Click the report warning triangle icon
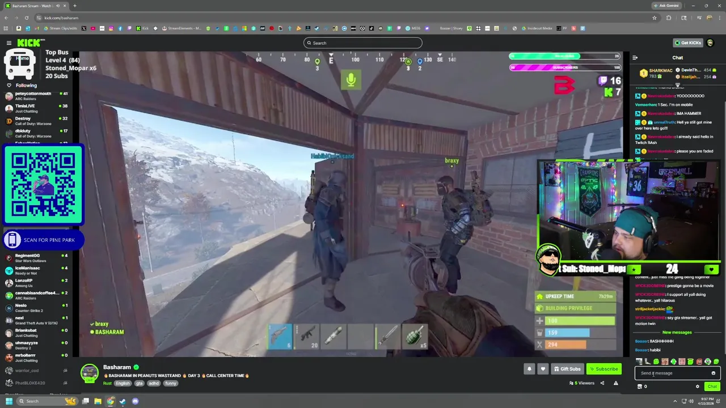 (x=615, y=383)
